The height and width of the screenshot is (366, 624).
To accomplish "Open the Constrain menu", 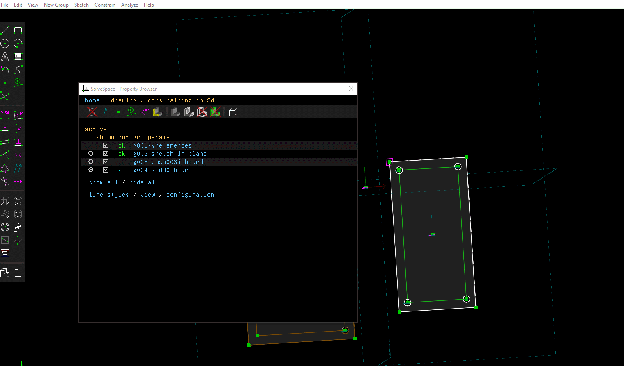I will pyautogui.click(x=105, y=5).
